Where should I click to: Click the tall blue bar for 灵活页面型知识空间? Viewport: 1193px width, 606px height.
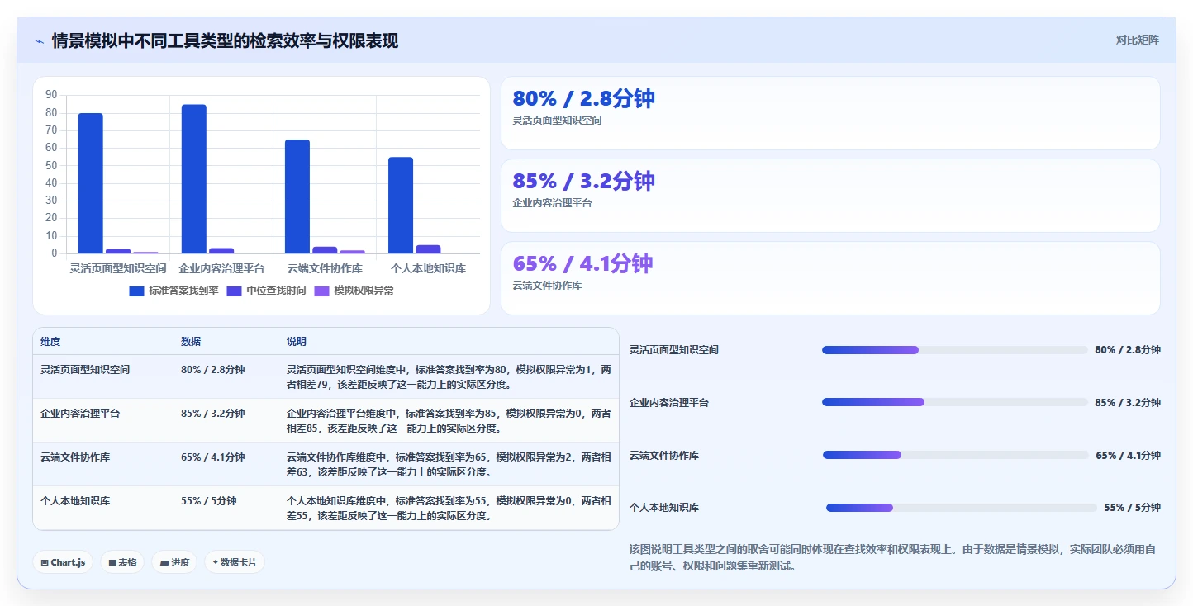91,183
